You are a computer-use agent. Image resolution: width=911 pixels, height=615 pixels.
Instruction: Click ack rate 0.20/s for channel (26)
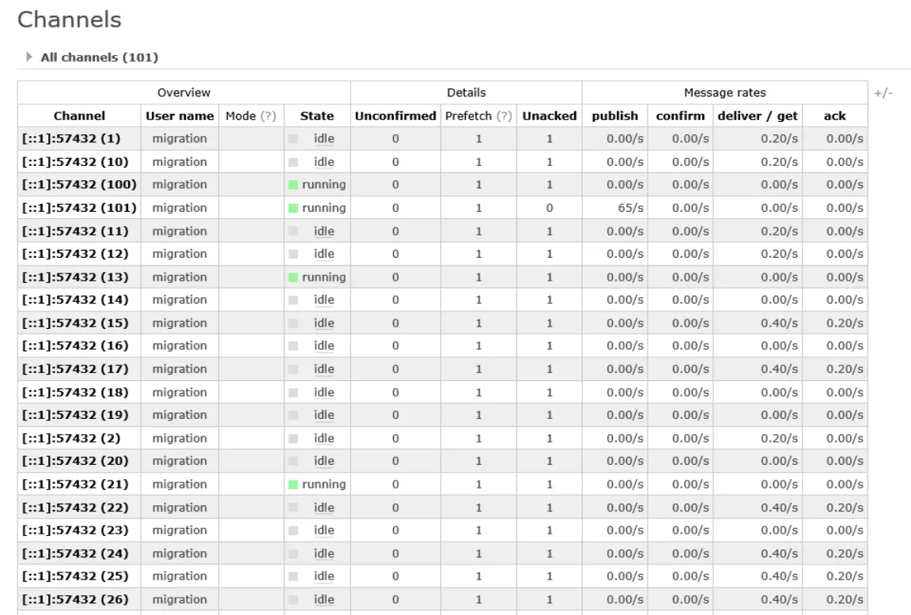(845, 598)
